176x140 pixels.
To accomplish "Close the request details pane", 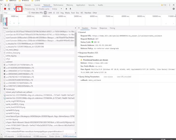I will point(79,28).
